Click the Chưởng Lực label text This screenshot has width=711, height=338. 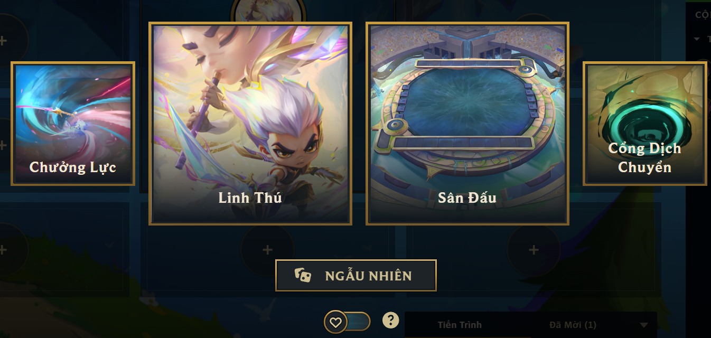point(73,168)
